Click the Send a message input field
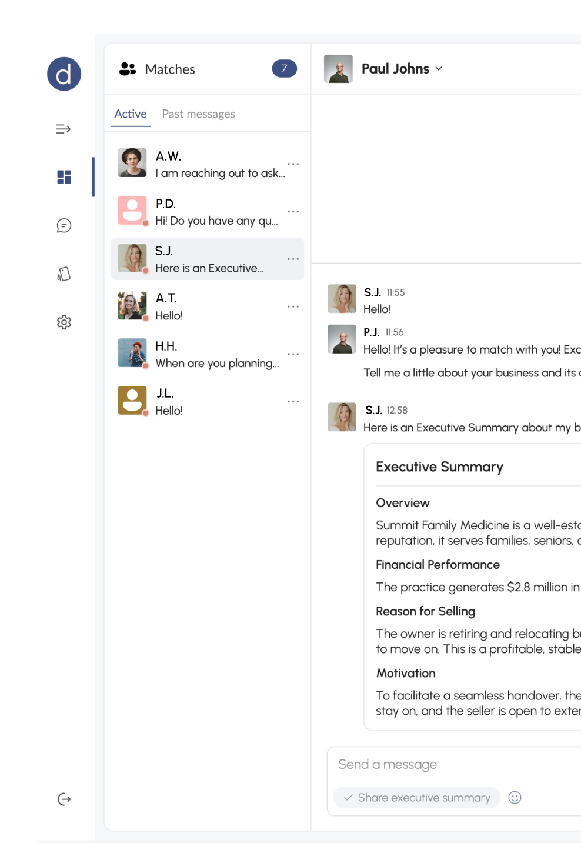This screenshot has width=581, height=843. point(453,765)
